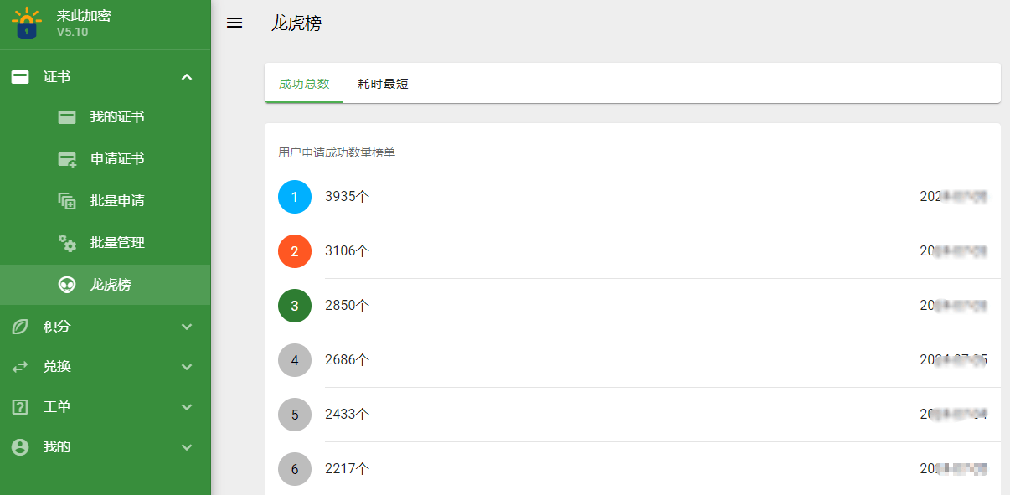Click the 批量申请 stacked-plus icon
The width and height of the screenshot is (1010, 495).
[67, 201]
